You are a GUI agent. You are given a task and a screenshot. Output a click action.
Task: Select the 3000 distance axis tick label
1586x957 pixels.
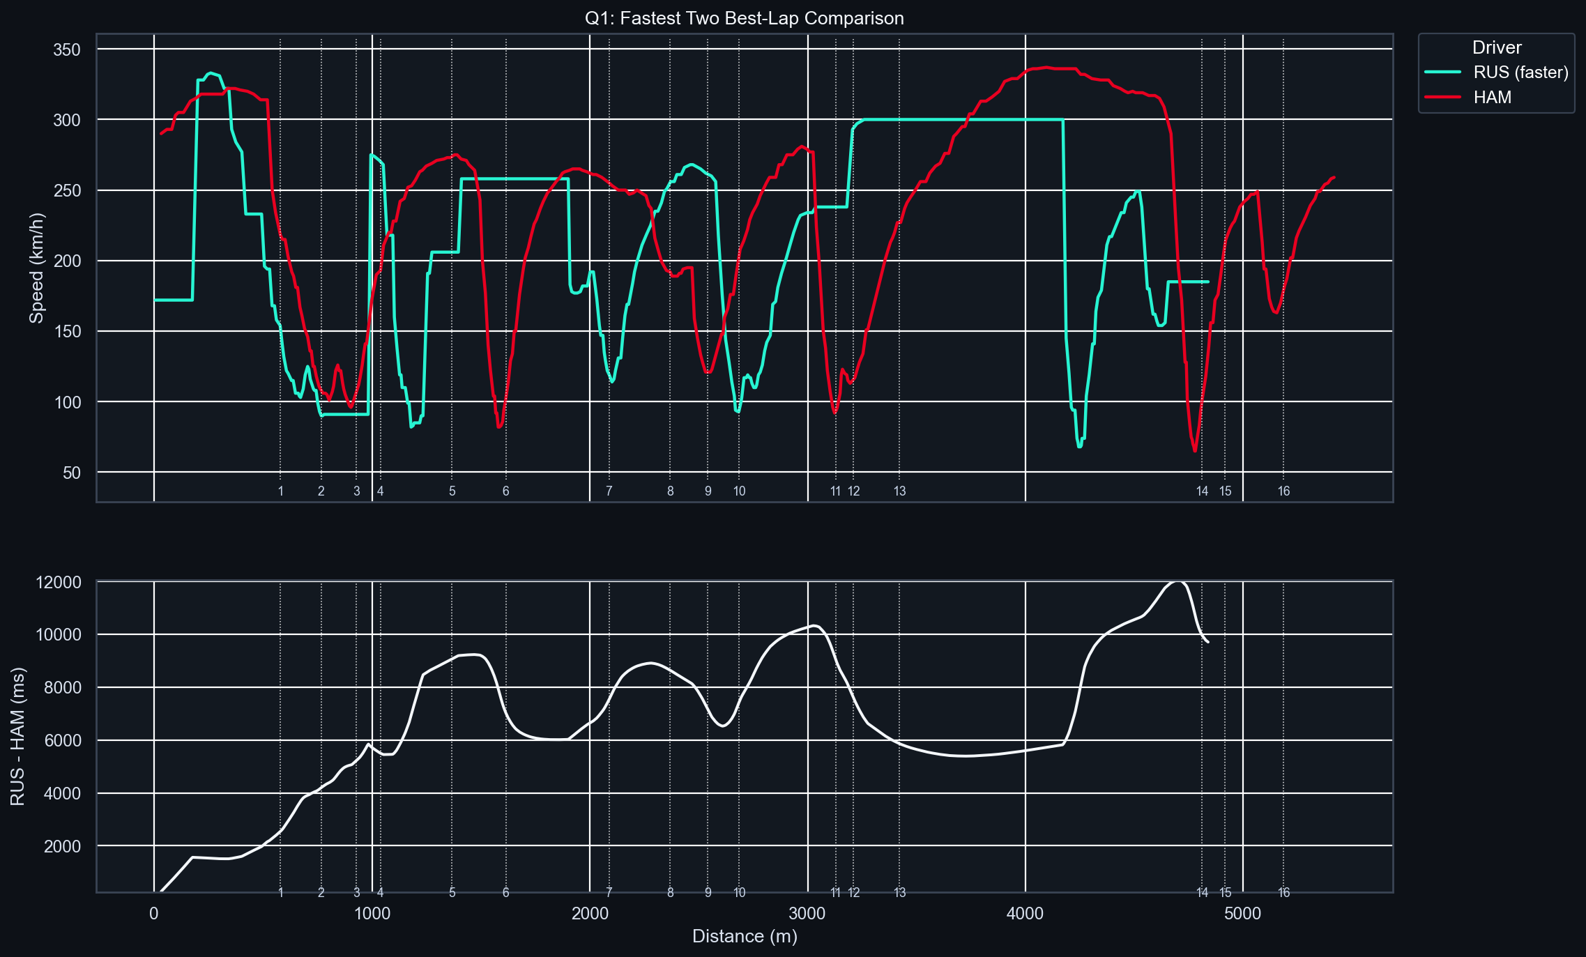807,914
